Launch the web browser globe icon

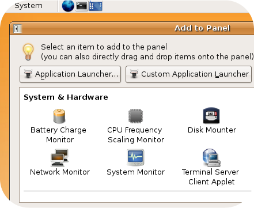(x=68, y=6)
